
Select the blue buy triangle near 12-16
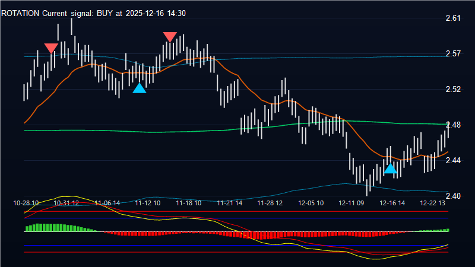click(x=390, y=169)
